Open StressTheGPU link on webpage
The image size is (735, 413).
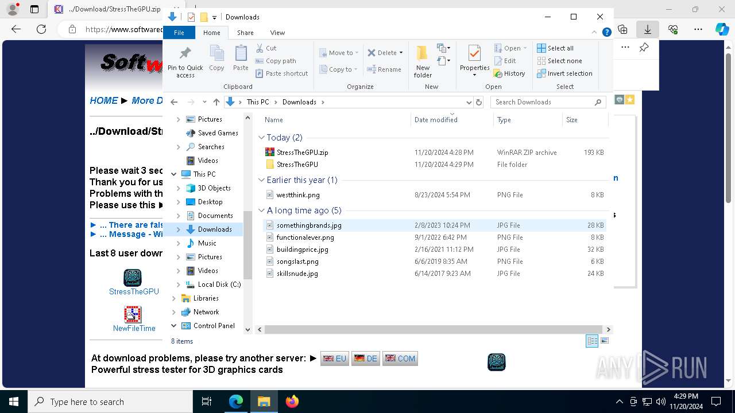[134, 291]
